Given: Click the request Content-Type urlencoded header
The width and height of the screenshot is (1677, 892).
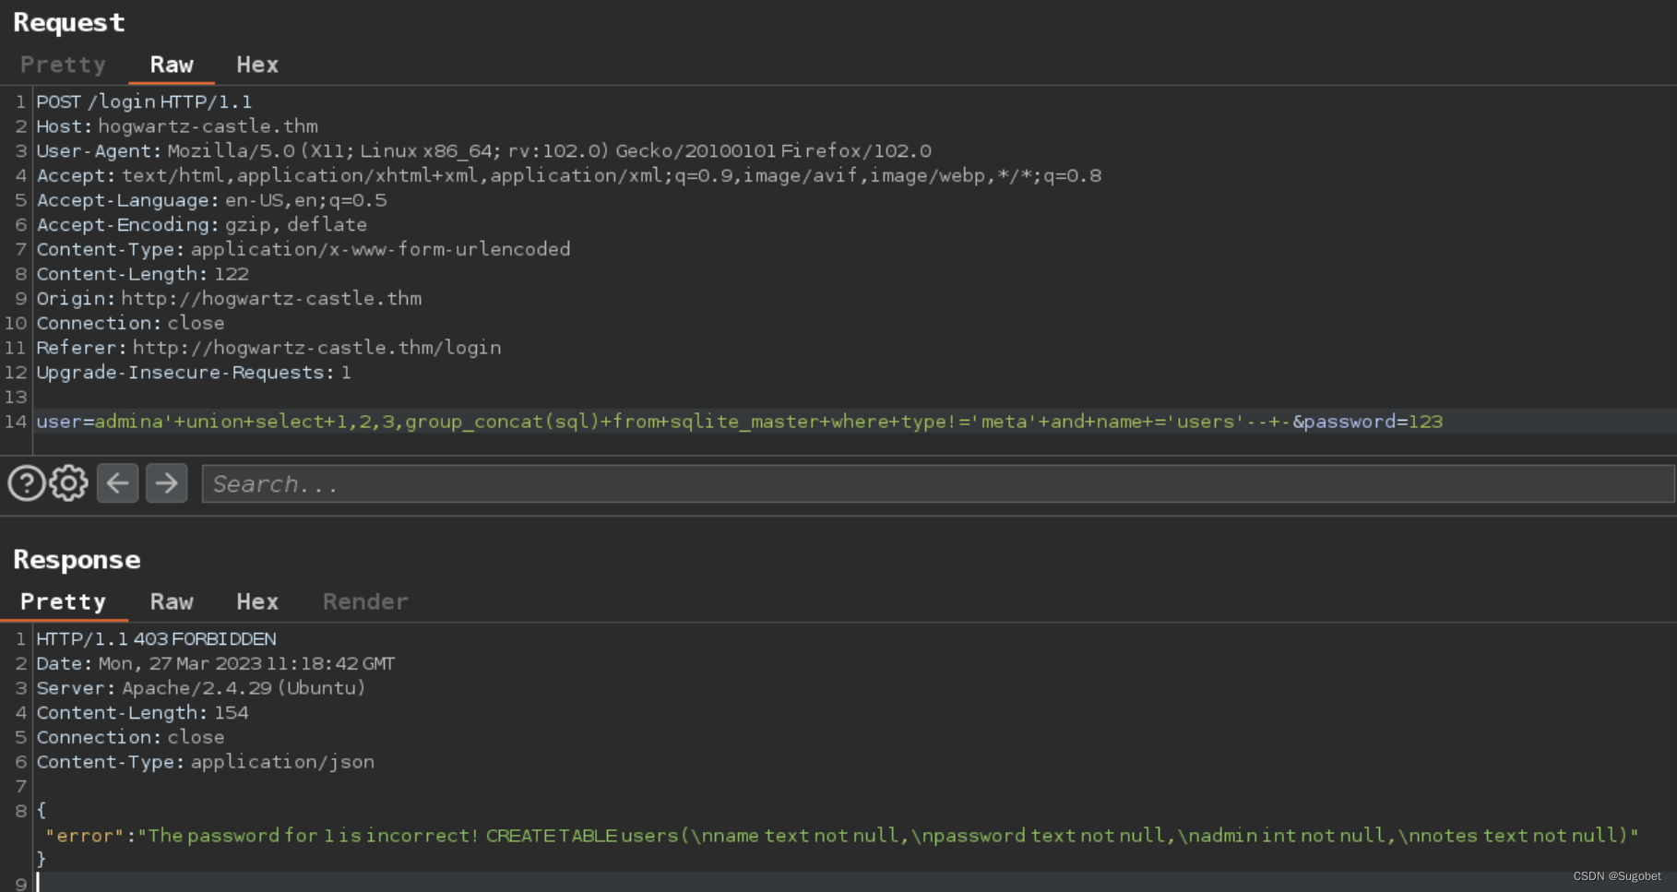Looking at the screenshot, I should pos(303,249).
